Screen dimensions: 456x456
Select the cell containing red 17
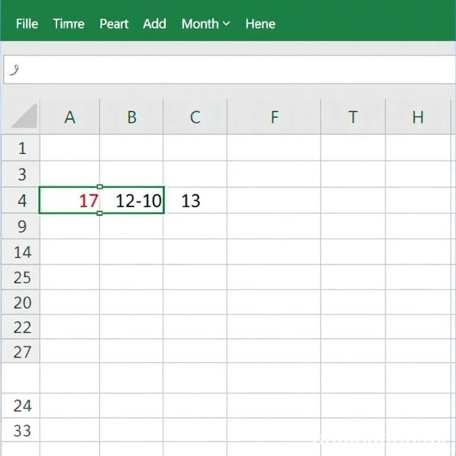[x=69, y=201]
